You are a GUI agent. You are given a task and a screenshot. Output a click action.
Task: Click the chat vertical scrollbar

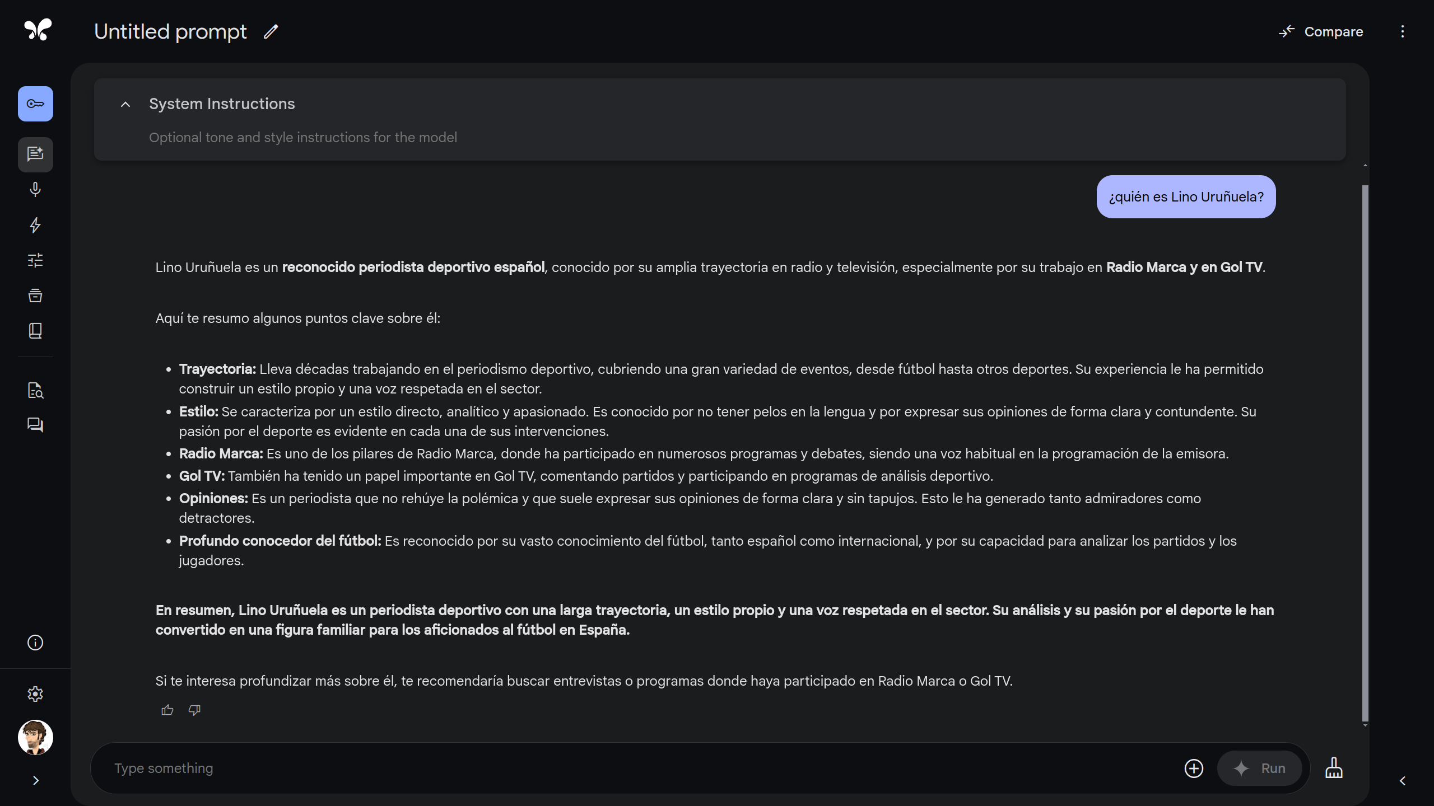point(1365,453)
